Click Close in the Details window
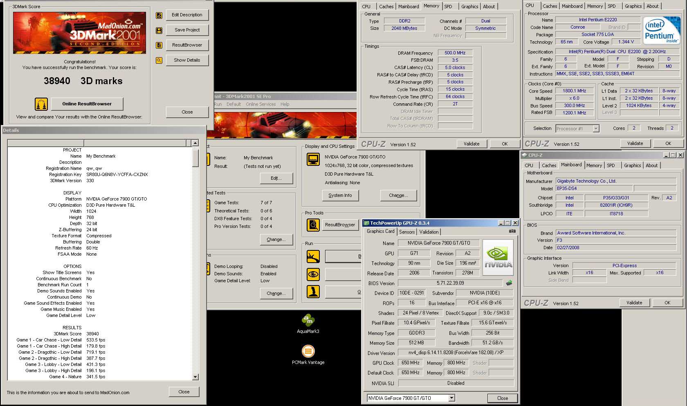This screenshot has height=406, width=687. pyautogui.click(x=184, y=392)
